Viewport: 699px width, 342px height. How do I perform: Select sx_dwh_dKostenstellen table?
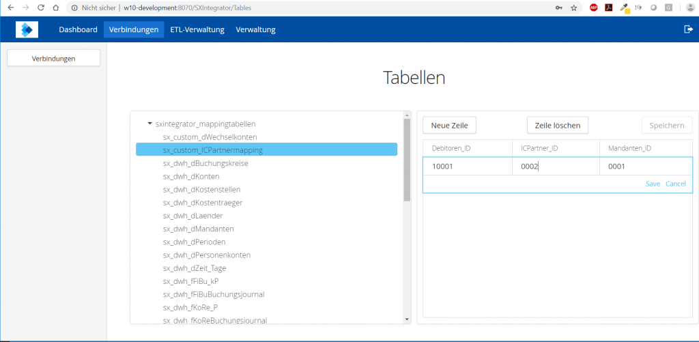click(x=202, y=190)
